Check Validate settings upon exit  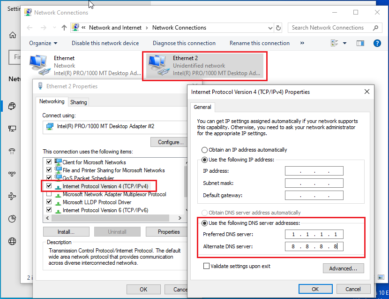coord(206,266)
